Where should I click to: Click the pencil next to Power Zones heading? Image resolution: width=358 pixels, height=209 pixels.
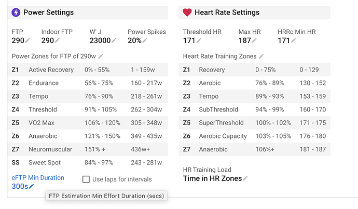pos(101,56)
